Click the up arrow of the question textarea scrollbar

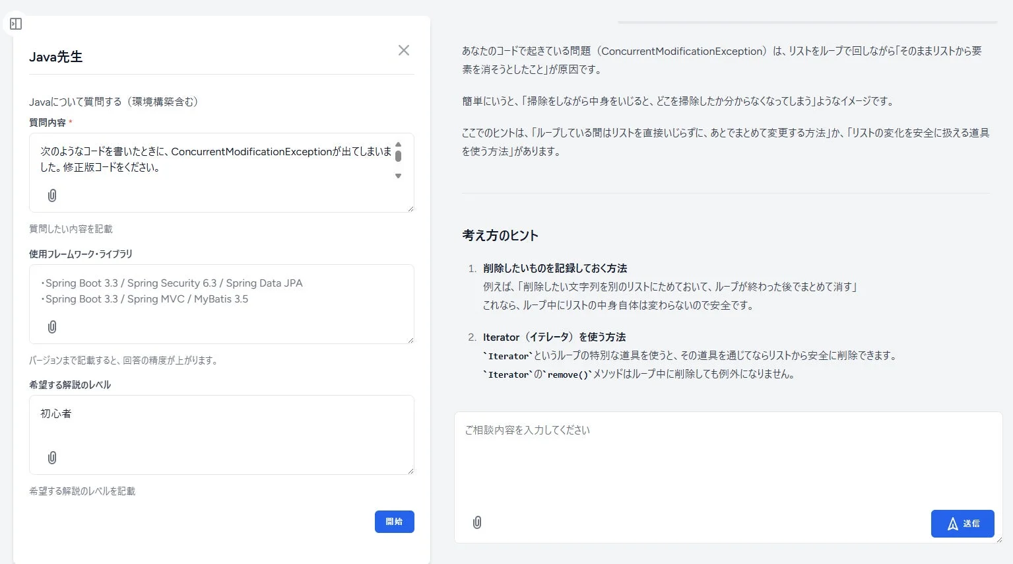click(x=398, y=145)
